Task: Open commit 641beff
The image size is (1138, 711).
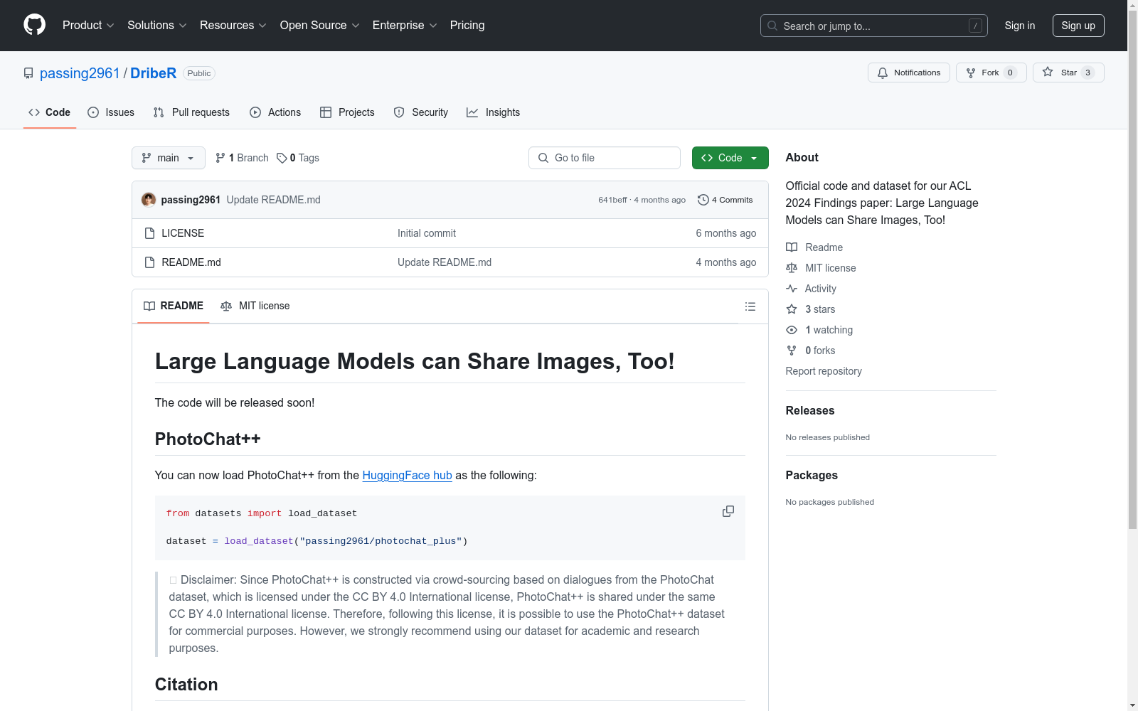Action: [x=612, y=200]
